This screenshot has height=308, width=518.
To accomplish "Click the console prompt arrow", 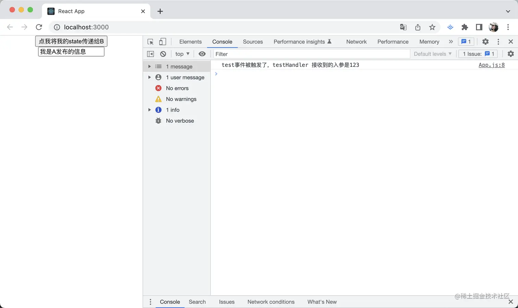I will [216, 74].
